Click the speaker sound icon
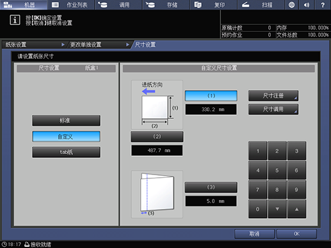The height and width of the screenshot is (248, 331). tap(307, 4)
